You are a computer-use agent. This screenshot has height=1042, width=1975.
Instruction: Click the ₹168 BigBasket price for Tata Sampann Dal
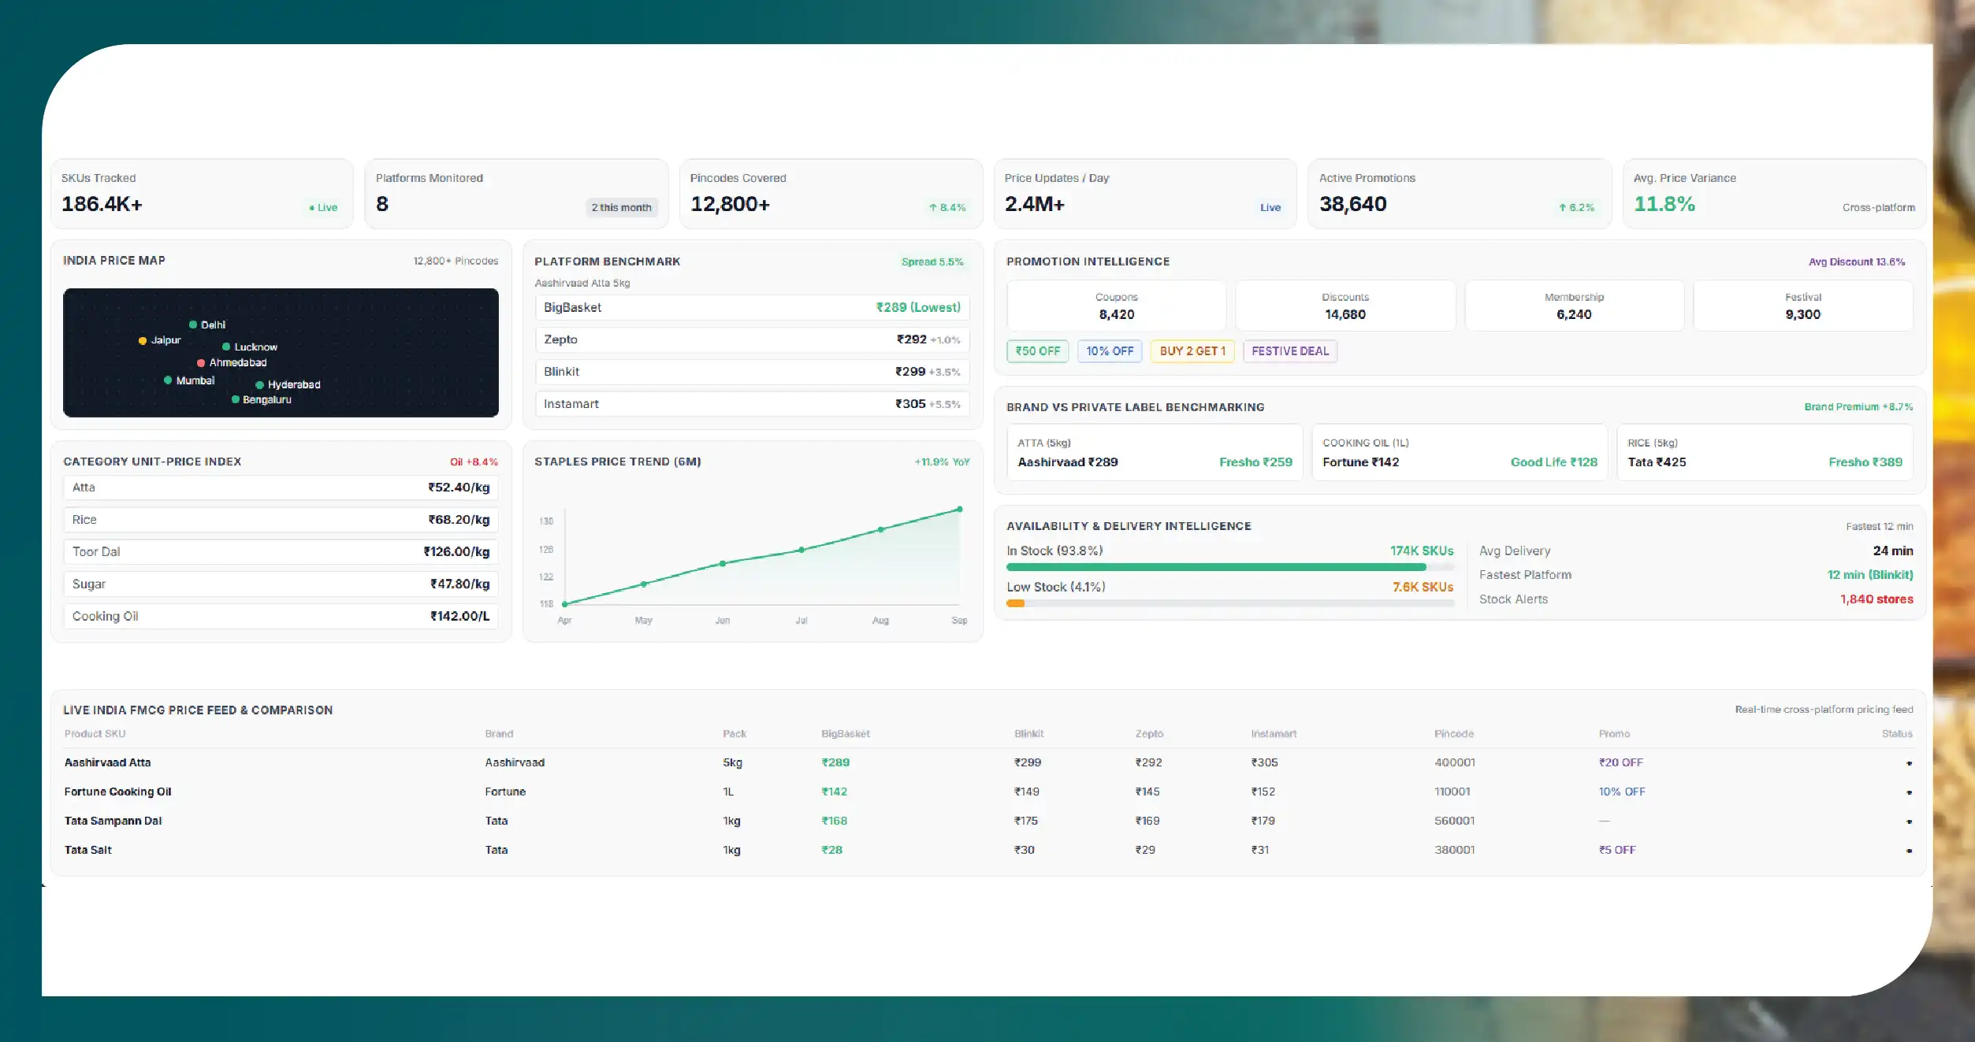click(835, 821)
